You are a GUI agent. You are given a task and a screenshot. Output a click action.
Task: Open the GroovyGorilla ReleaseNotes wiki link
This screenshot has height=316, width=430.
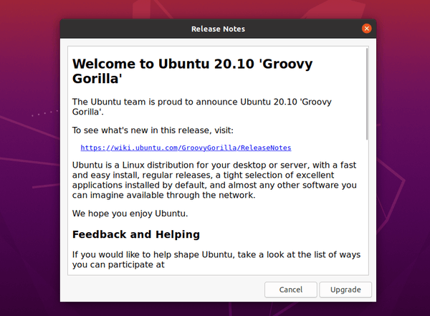click(186, 148)
